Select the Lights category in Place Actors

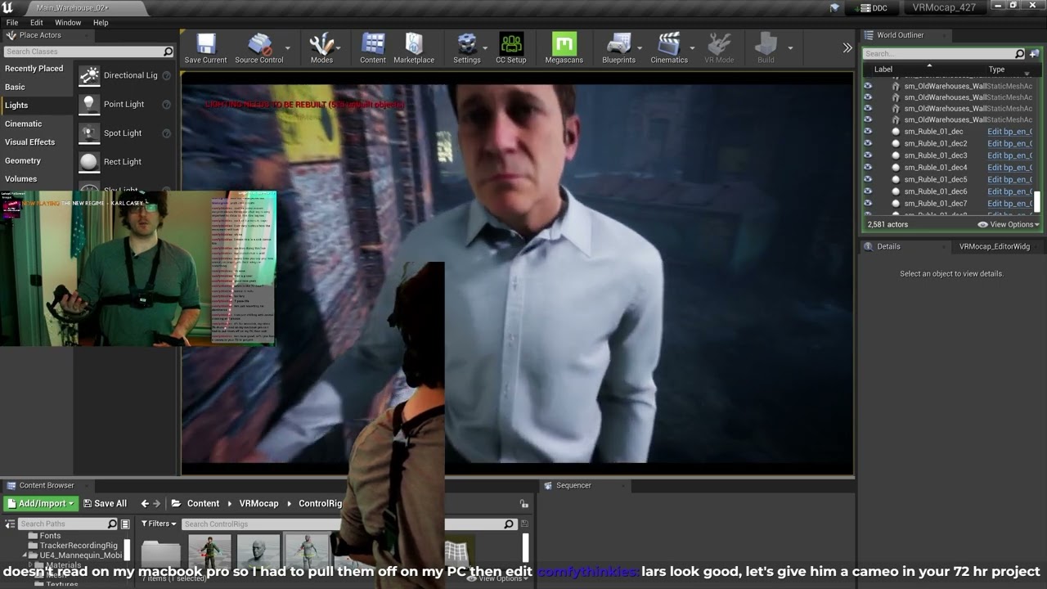16,105
